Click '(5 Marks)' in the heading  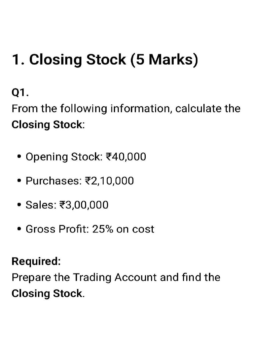pyautogui.click(x=164, y=60)
